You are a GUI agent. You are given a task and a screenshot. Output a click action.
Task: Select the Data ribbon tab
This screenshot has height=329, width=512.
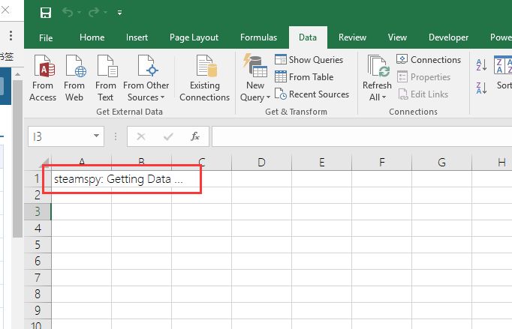click(308, 37)
